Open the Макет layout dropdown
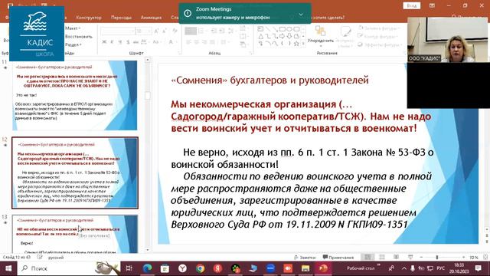This screenshot has height=276, width=490. (73, 28)
